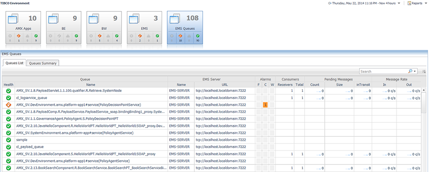Open the BW tile
The image size is (429, 172).
tap(104, 27)
